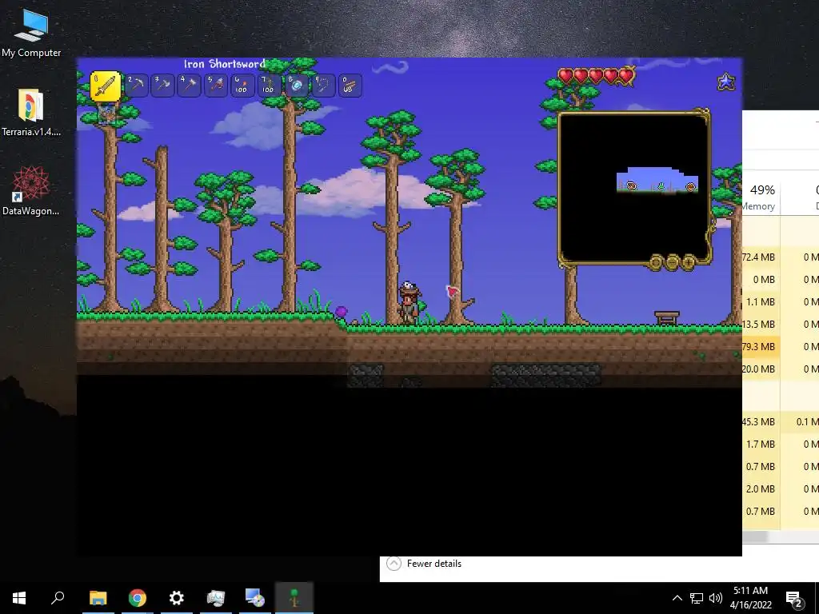Collapse Task Manager using Fewer details chevron
The image size is (819, 614).
point(394,564)
